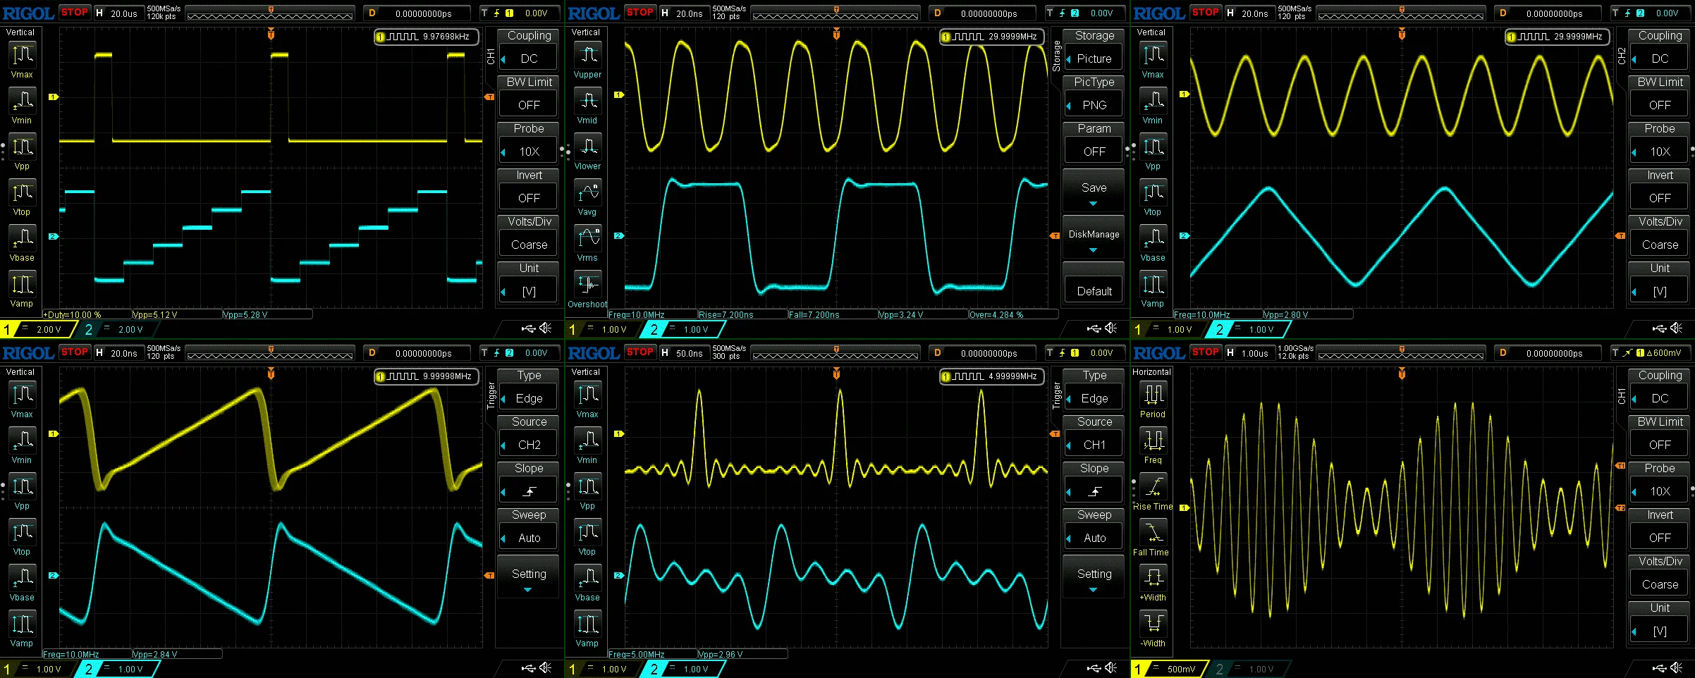This screenshot has width=1695, height=678.
Task: Choose the Vavg average voltage measurement
Action: (x=587, y=192)
